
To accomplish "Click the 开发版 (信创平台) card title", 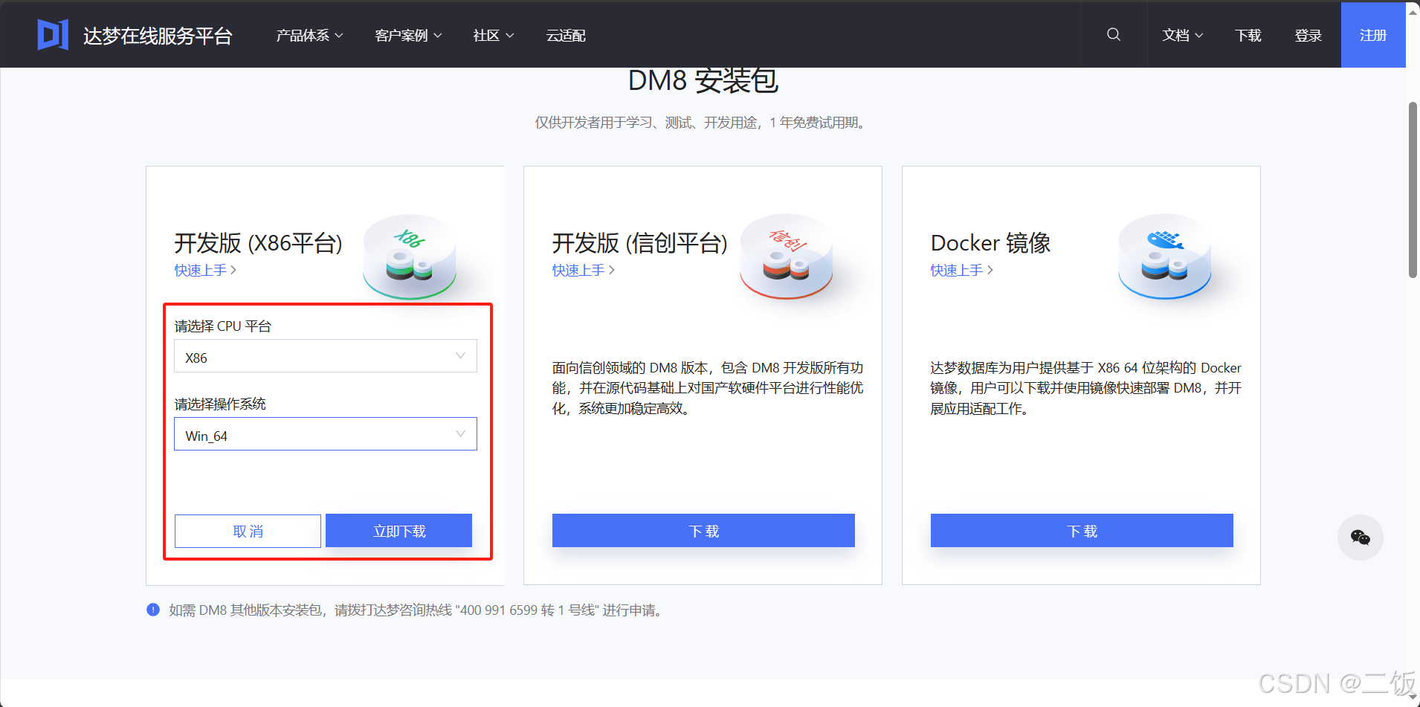I will 639,243.
